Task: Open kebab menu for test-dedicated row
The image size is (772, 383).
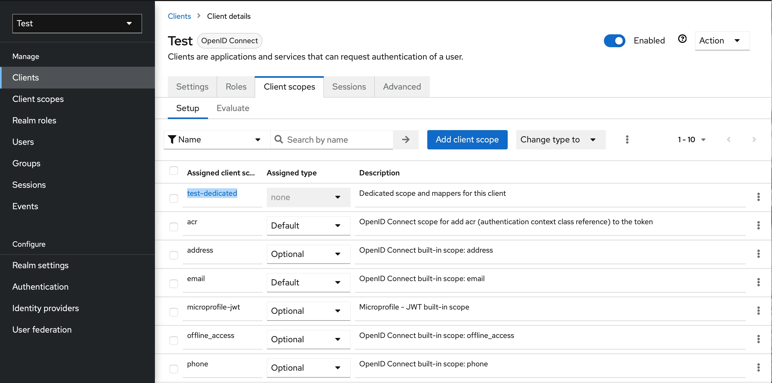Action: pyautogui.click(x=758, y=197)
